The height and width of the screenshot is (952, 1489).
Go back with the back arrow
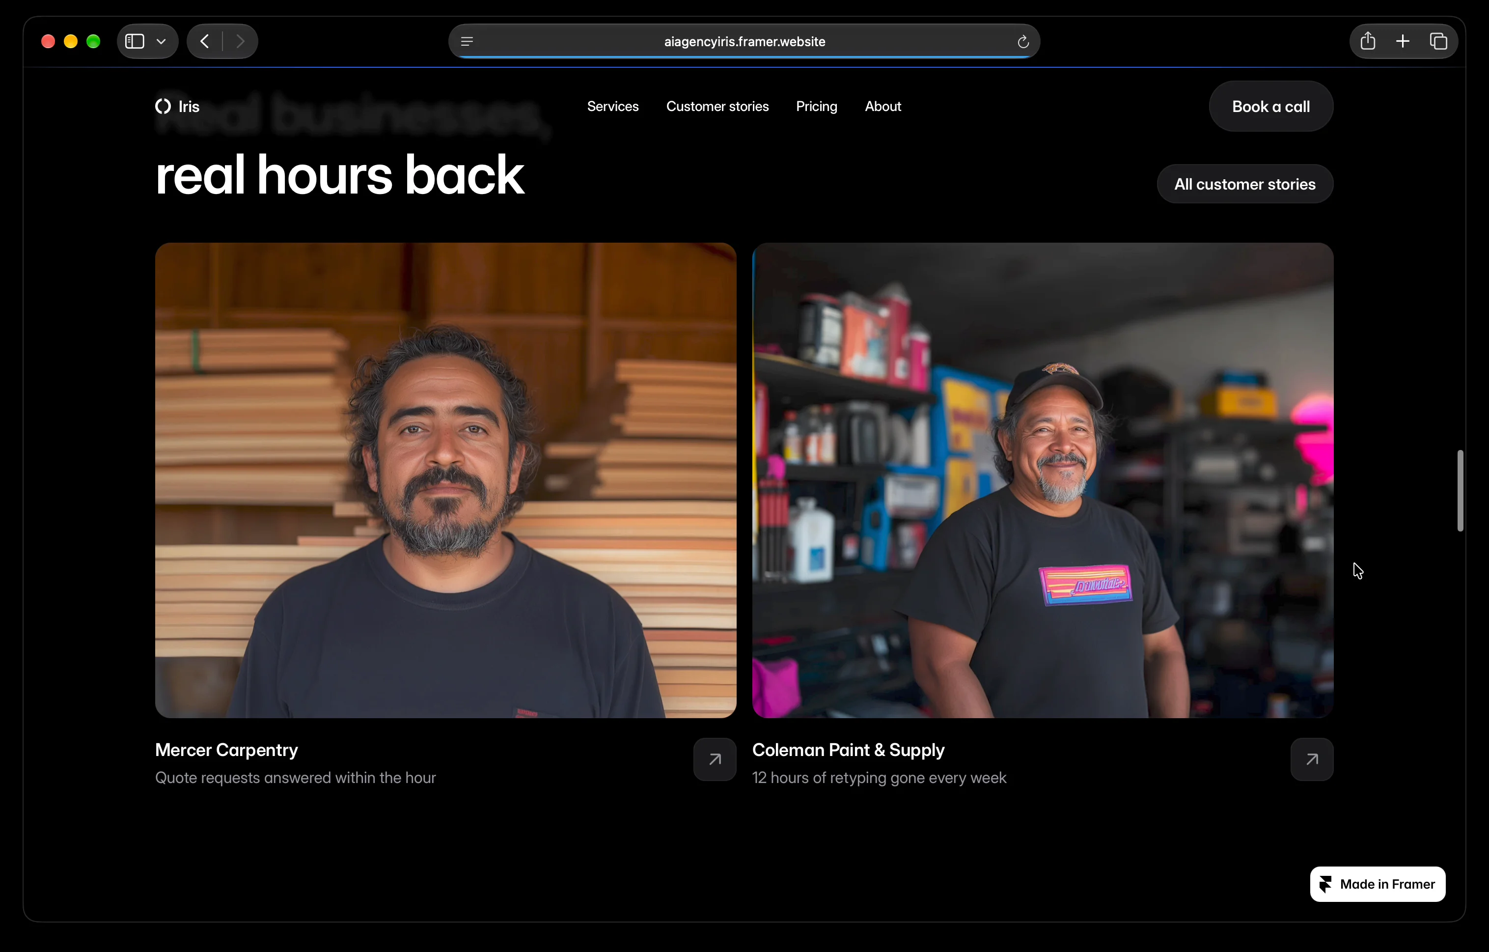click(205, 41)
